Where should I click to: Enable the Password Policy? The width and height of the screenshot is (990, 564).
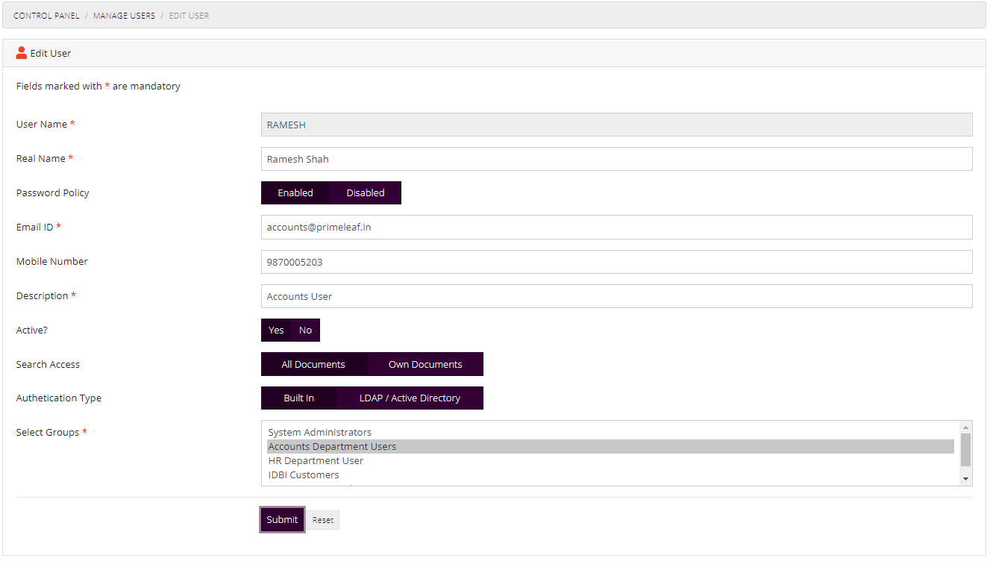point(295,192)
